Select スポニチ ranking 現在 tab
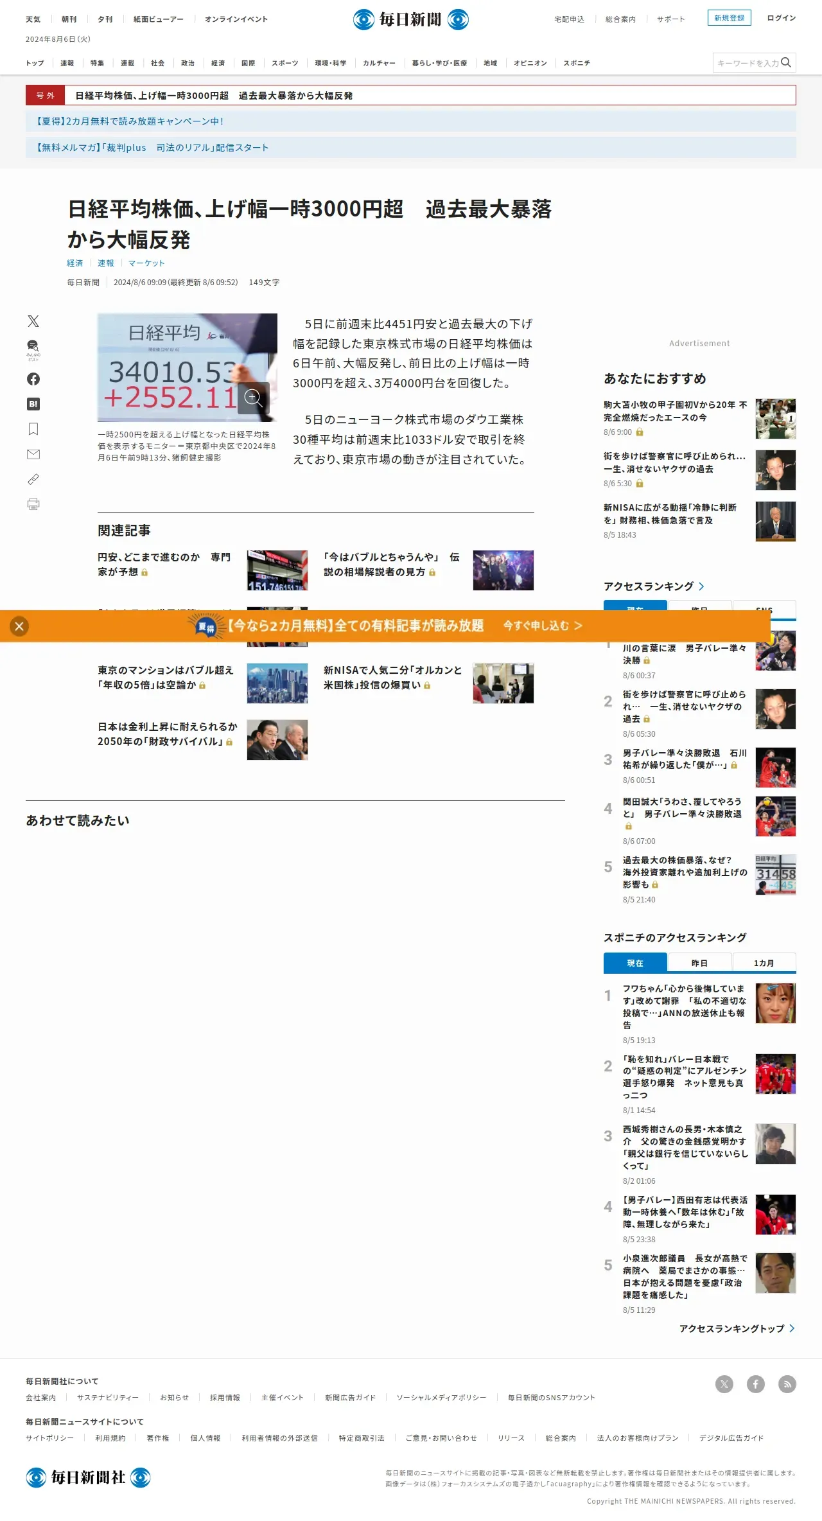822x1521 pixels. [635, 963]
